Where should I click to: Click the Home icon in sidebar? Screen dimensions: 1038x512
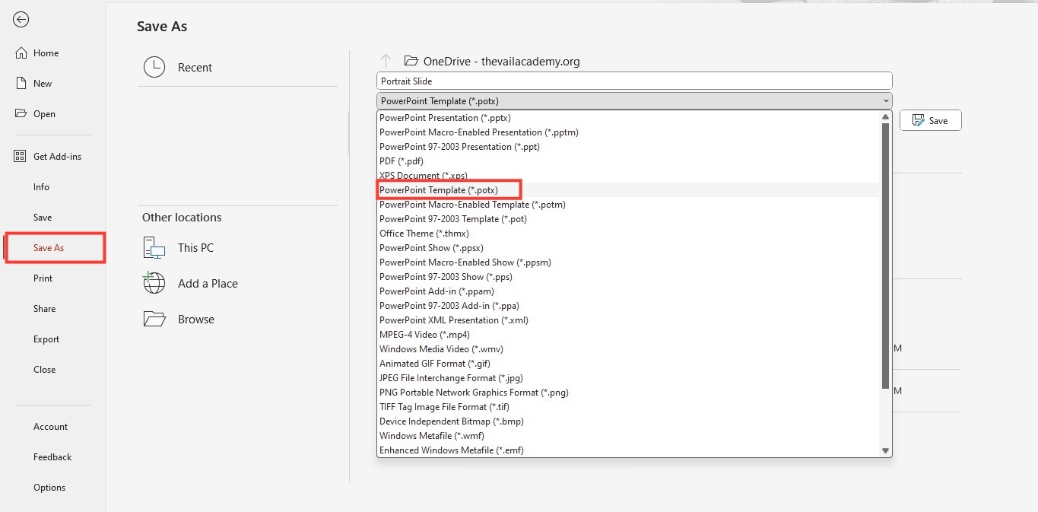click(21, 53)
